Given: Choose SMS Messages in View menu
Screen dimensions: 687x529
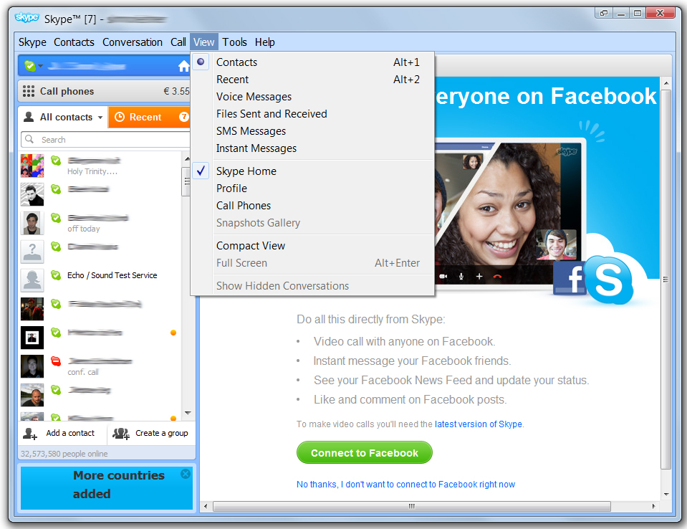Looking at the screenshot, I should [312, 131].
